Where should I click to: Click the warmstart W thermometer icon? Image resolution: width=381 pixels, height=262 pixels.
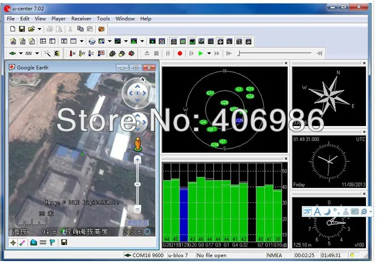tap(82, 53)
